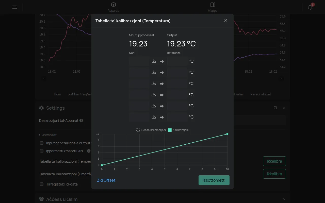The height and width of the screenshot is (203, 325).
Task: Capture current reading into the second Qari row
Action: pyautogui.click(x=154, y=72)
